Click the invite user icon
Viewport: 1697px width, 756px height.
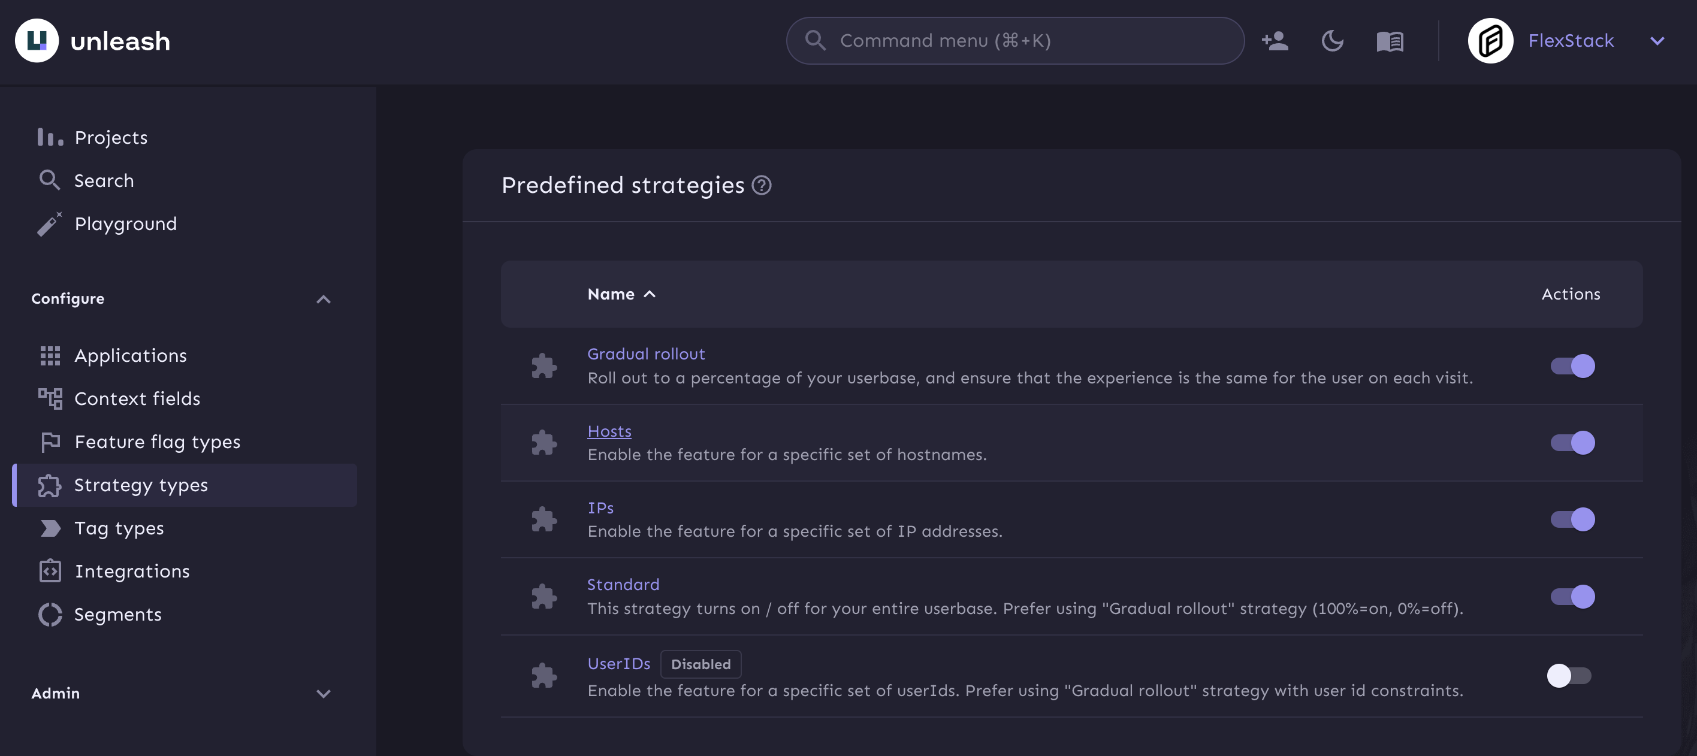1275,41
